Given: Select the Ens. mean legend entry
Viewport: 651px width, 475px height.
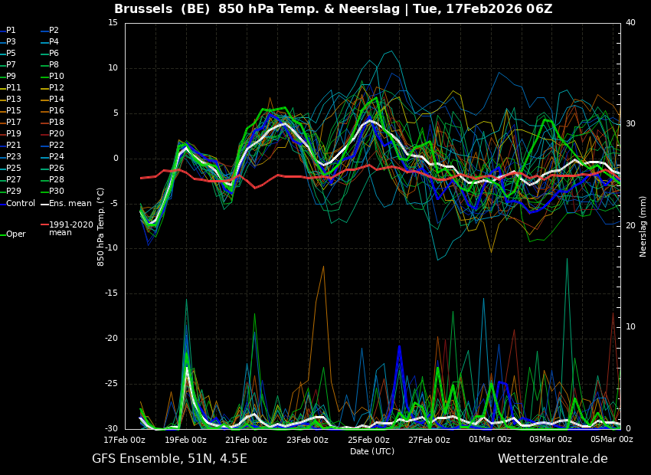Looking at the screenshot, I should coord(70,203).
